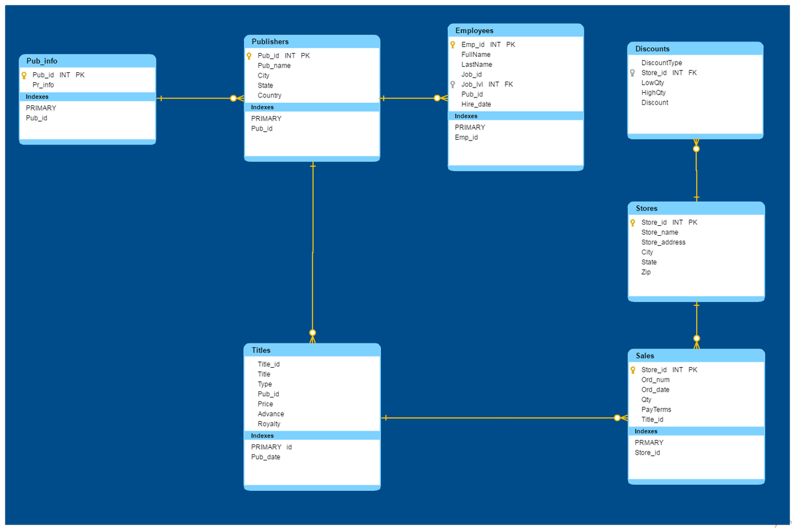Select the Title_id field in Sales table
The width and height of the screenshot is (795, 530).
[653, 420]
